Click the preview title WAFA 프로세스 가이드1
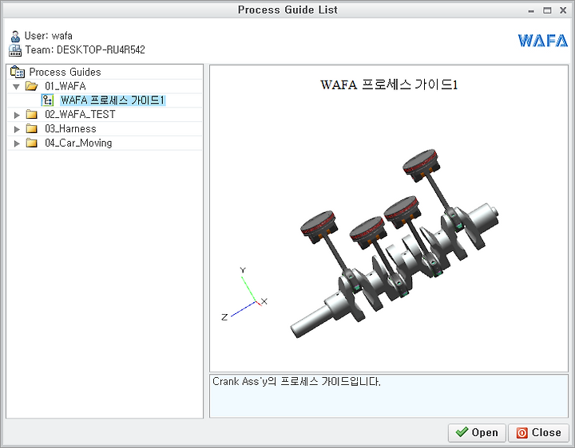 coord(389,85)
